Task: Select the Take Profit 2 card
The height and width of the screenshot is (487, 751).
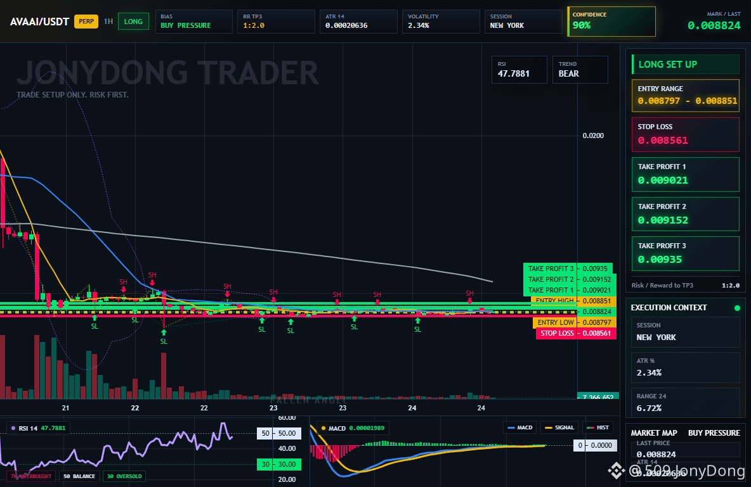Action: [686, 214]
